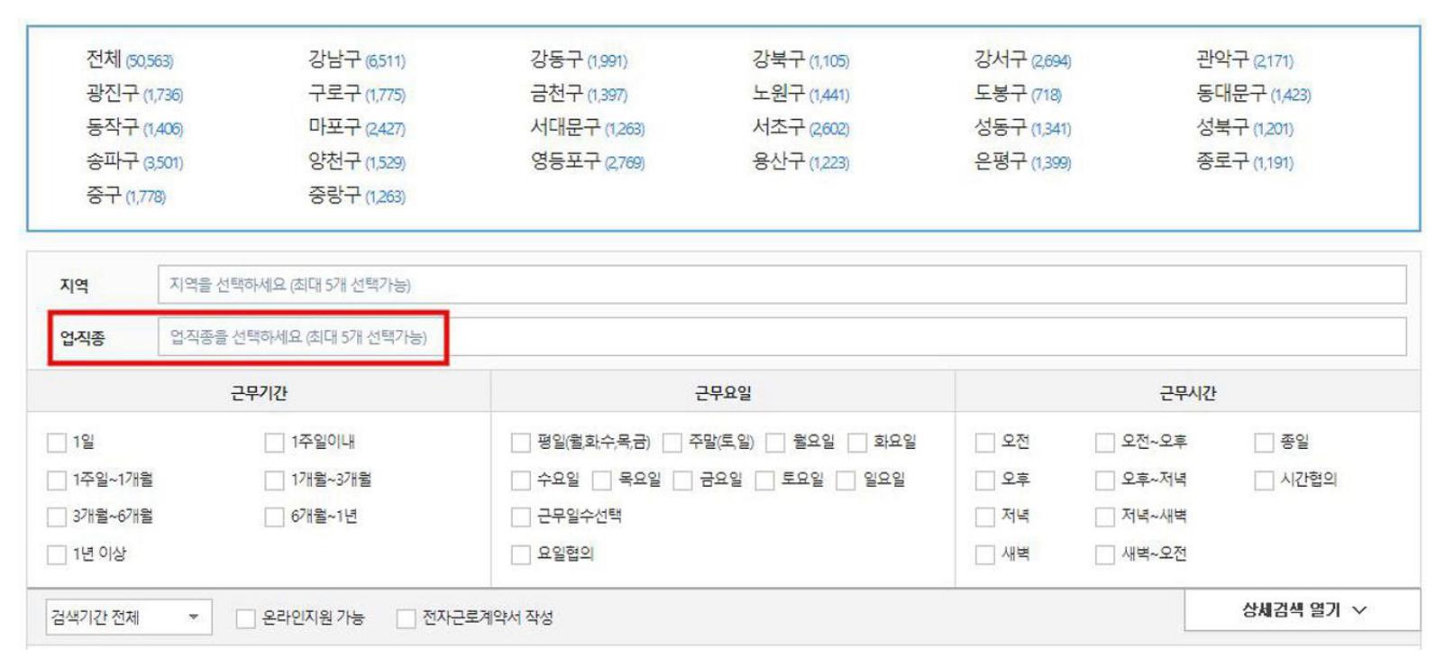Tick the 1주일~1개월 checkbox
Viewport: 1445px width, 668px height.
click(x=57, y=480)
